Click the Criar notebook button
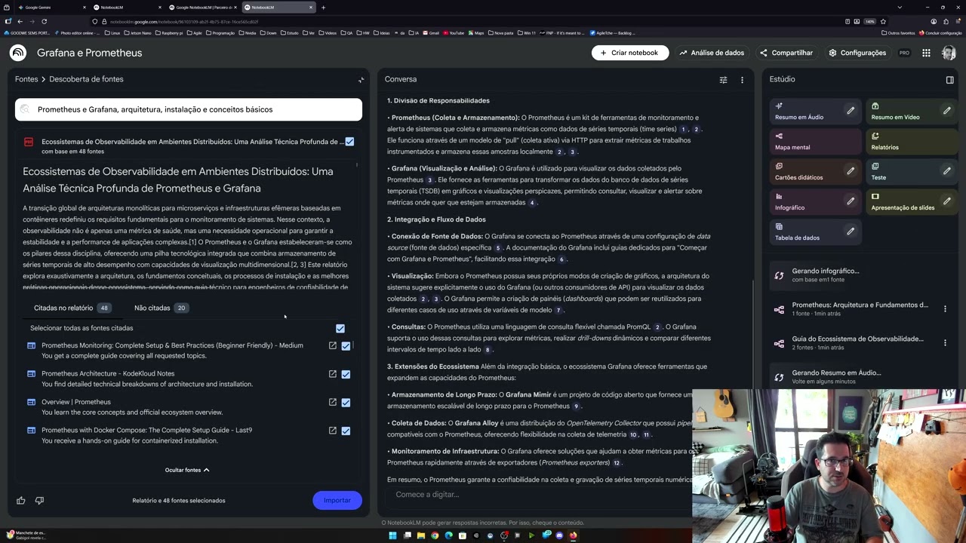The width and height of the screenshot is (966, 543). point(629,53)
